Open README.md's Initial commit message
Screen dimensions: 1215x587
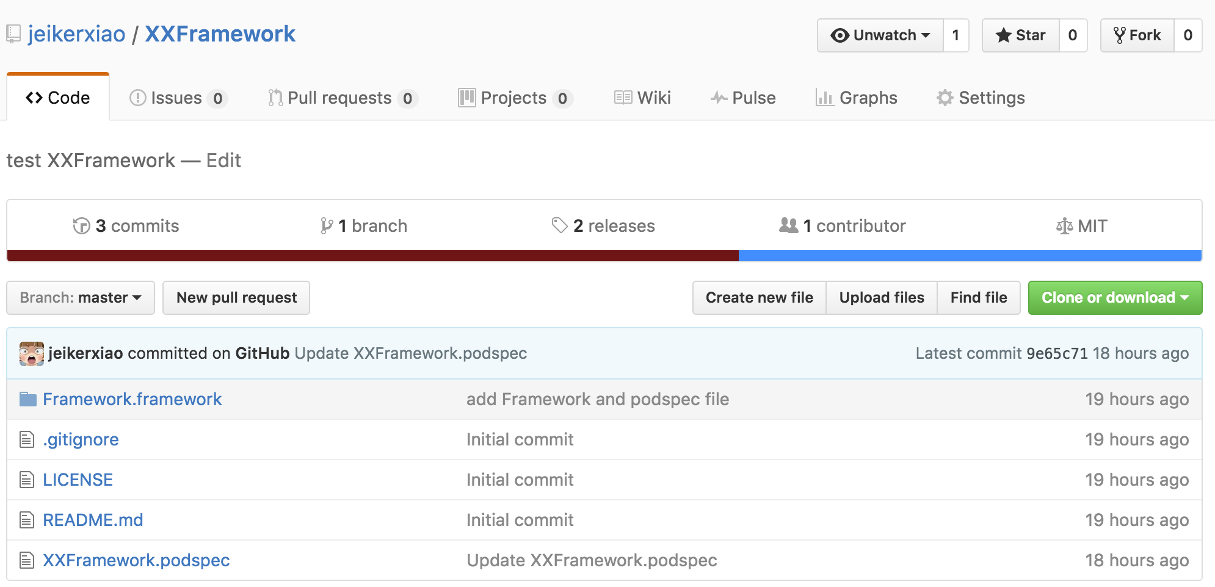[x=520, y=520]
